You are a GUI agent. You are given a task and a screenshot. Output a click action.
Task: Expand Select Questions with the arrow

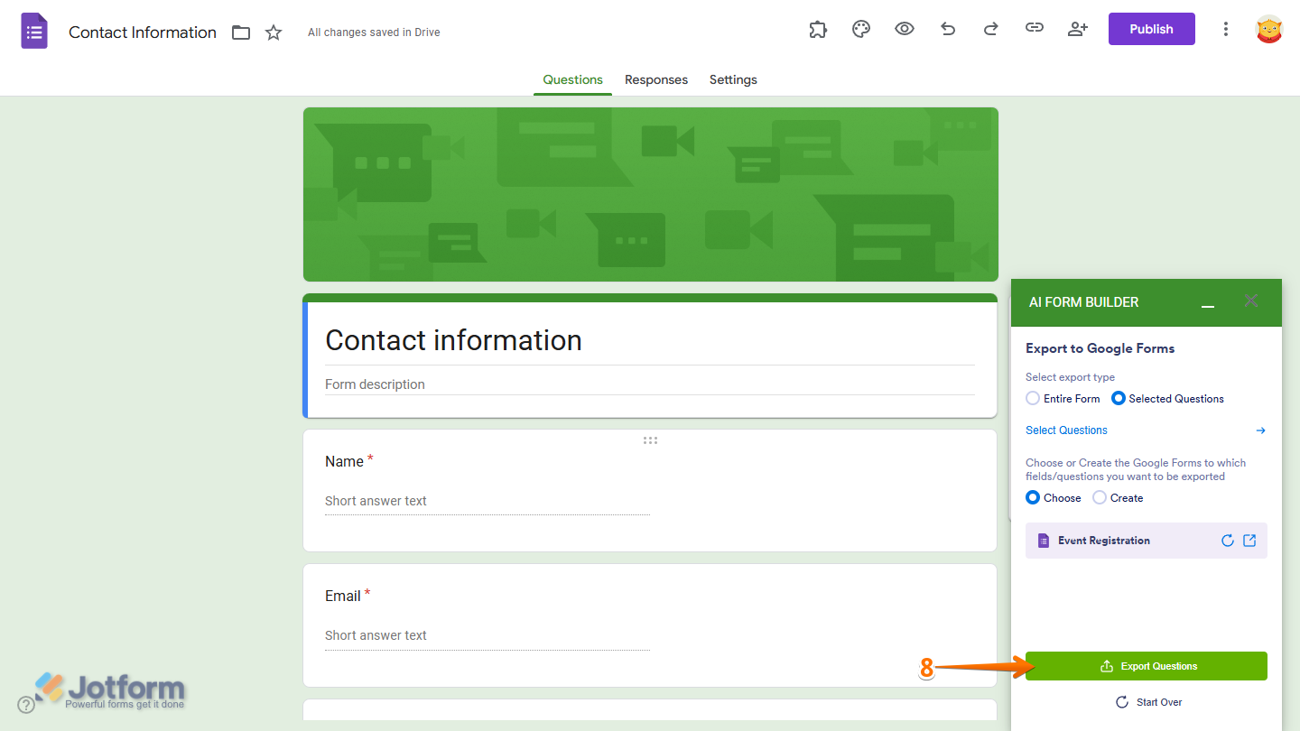click(x=1260, y=430)
